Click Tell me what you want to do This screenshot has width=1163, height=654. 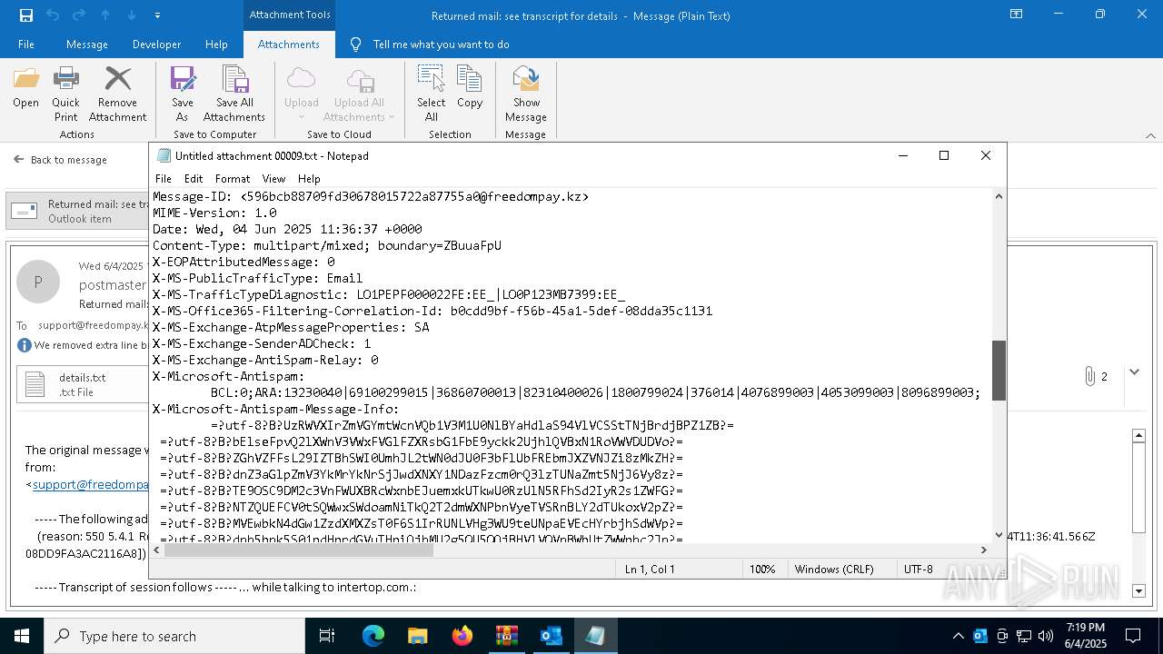(441, 45)
